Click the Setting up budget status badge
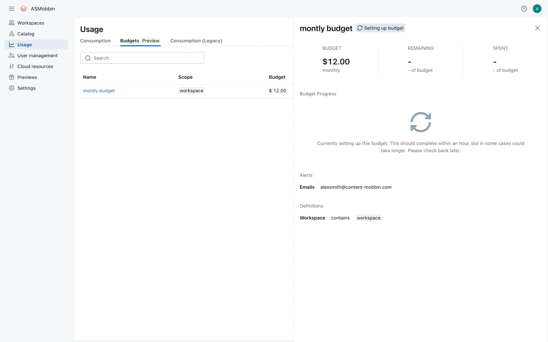 380,28
